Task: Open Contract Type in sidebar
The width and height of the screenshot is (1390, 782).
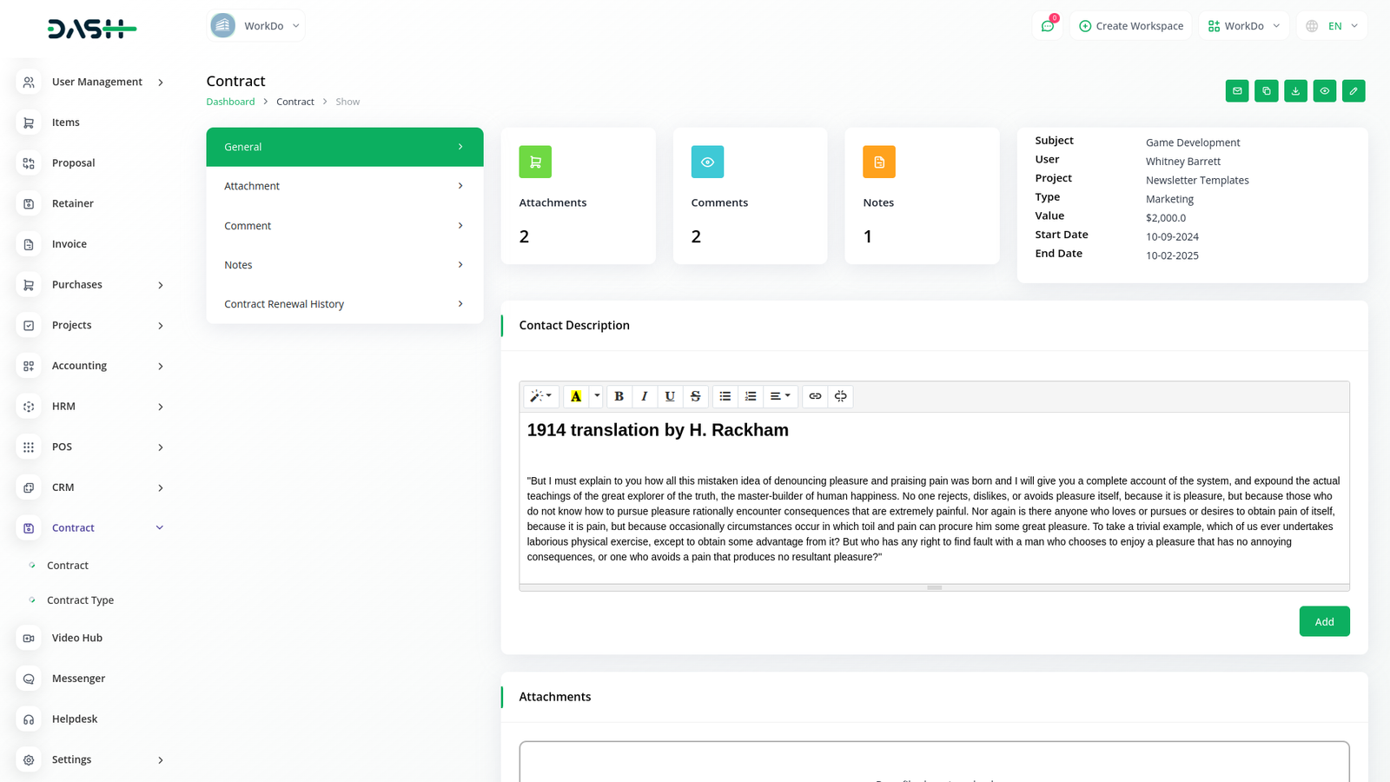Action: coord(80,600)
